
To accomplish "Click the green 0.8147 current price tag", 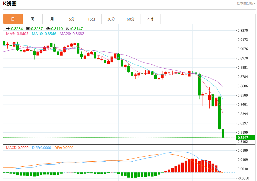I will point(246,138).
